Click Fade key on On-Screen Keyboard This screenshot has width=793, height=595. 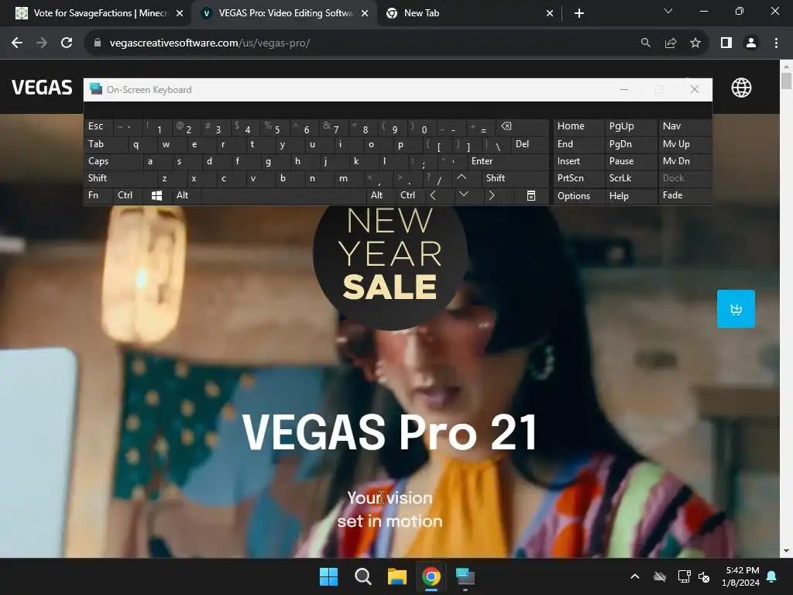point(685,195)
